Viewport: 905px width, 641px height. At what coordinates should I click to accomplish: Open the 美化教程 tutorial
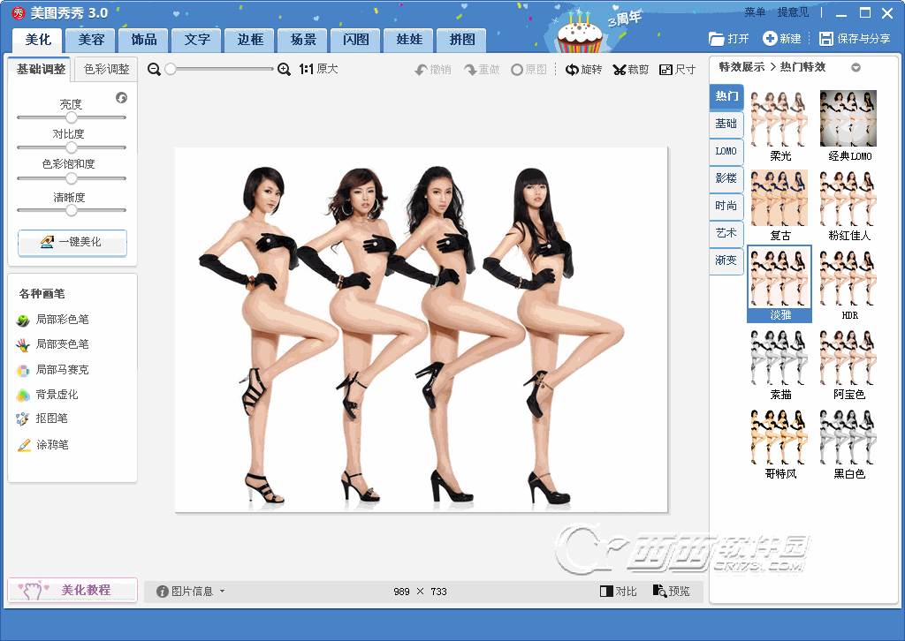[x=72, y=590]
